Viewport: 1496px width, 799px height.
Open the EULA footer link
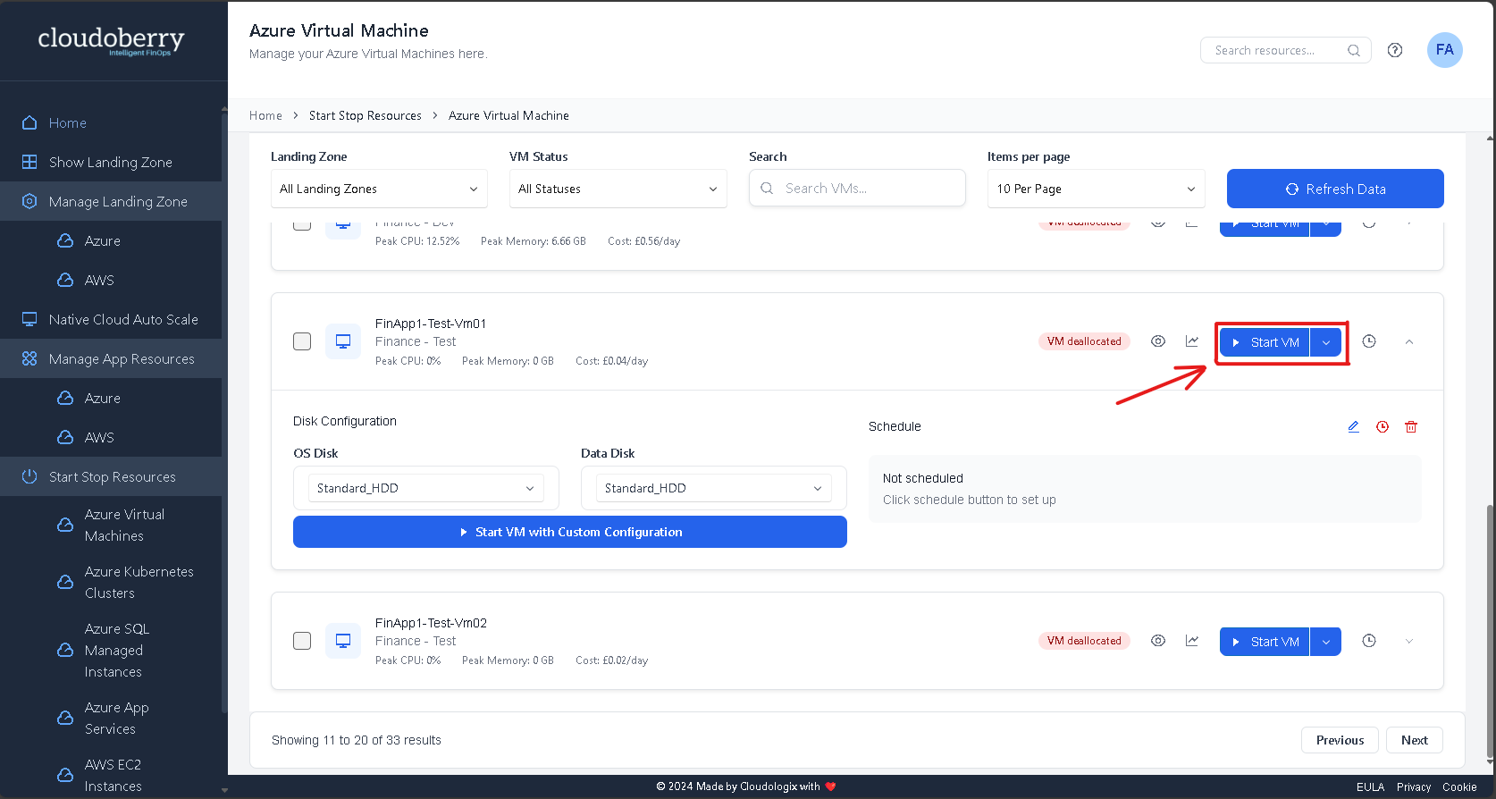[x=1370, y=787]
